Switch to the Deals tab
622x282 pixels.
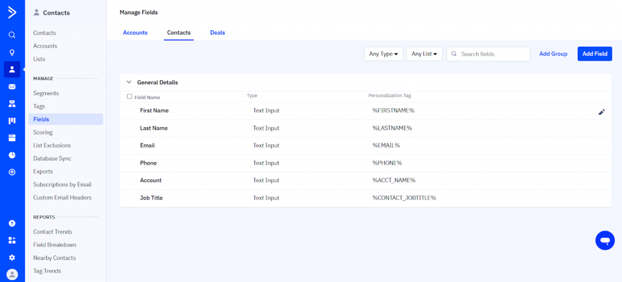coord(217,33)
